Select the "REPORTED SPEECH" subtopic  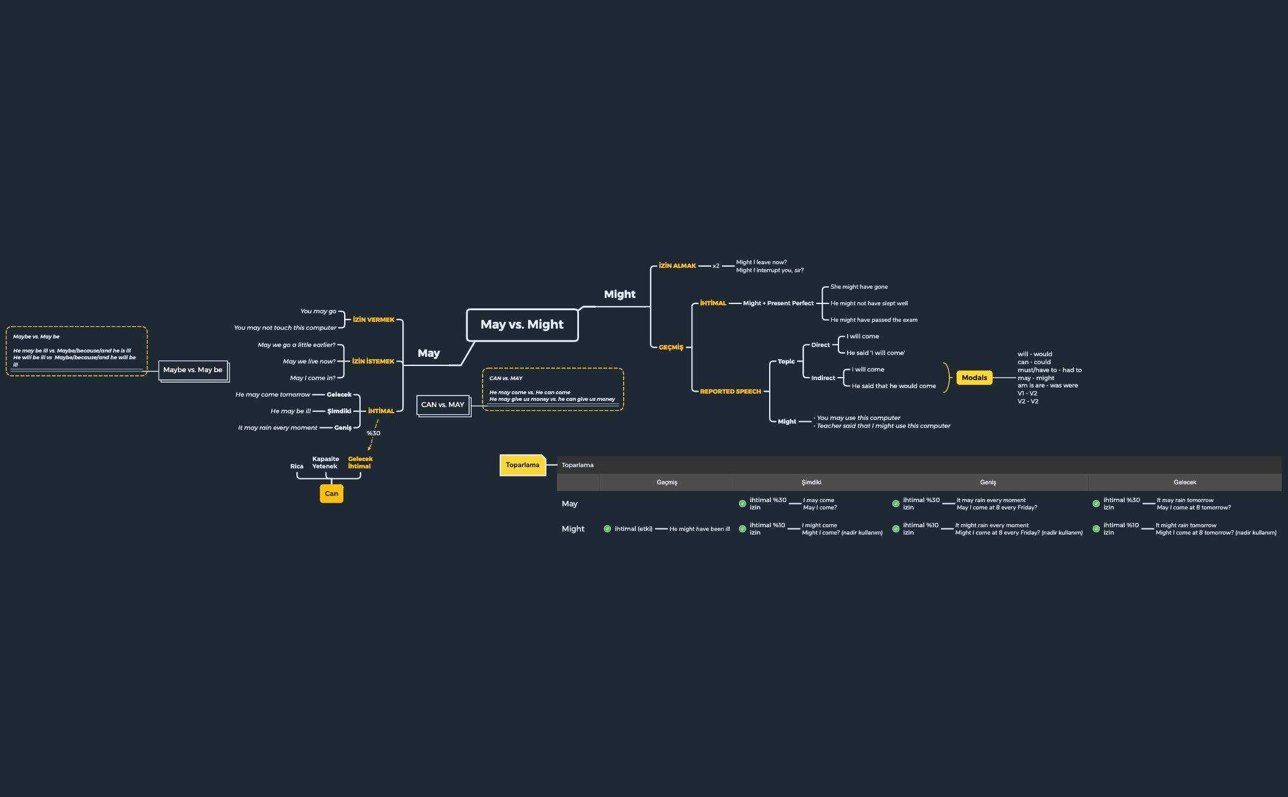730,391
